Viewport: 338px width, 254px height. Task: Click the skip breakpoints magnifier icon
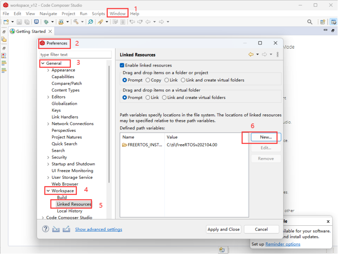coord(91,22)
